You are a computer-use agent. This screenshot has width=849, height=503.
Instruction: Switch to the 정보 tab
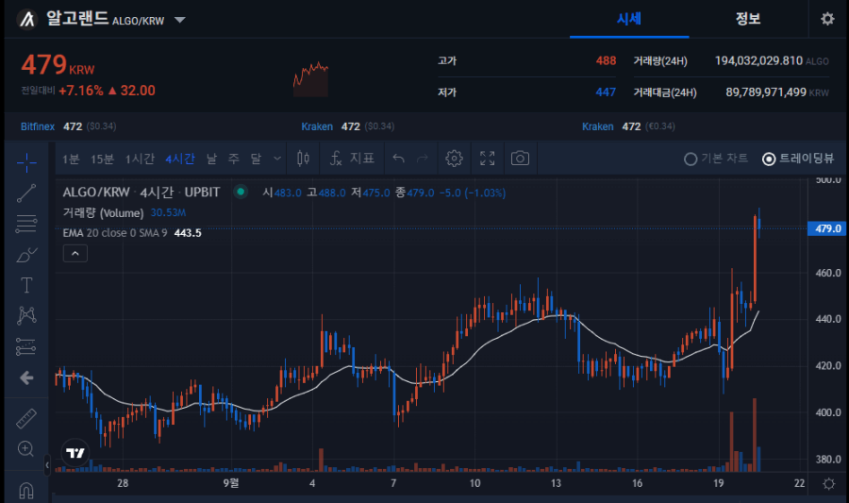coord(748,19)
